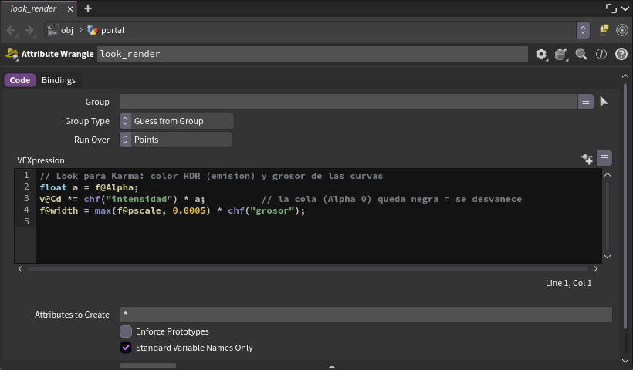The width and height of the screenshot is (633, 370).
Task: Open the VEXpression snippet presets menu
Action: tap(604, 158)
